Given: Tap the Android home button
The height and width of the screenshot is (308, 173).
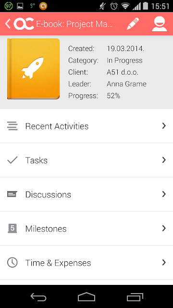Looking at the screenshot, I should point(86,296).
